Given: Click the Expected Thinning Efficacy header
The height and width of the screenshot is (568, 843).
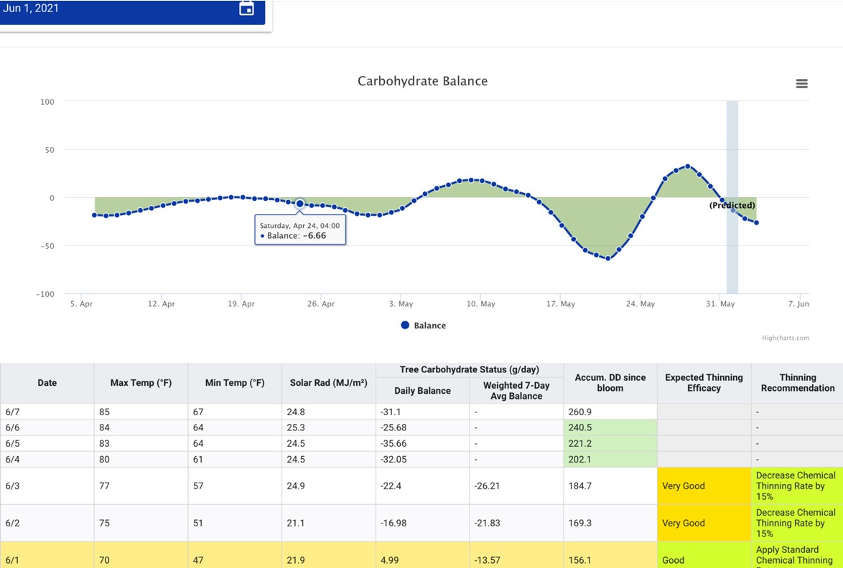Looking at the screenshot, I should pyautogui.click(x=704, y=383).
